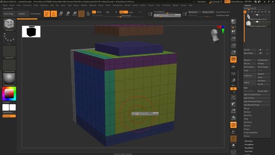Image resolution: width=275 pixels, height=155 pixels.
Task: Select the Scale transform icon
Action: [x=67, y=14]
